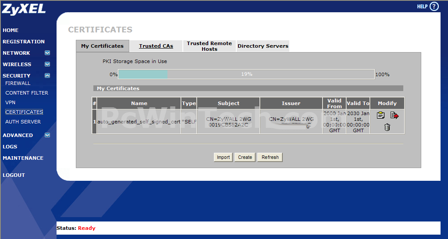
Task: Open the FIREWALL page
Action: (18, 83)
